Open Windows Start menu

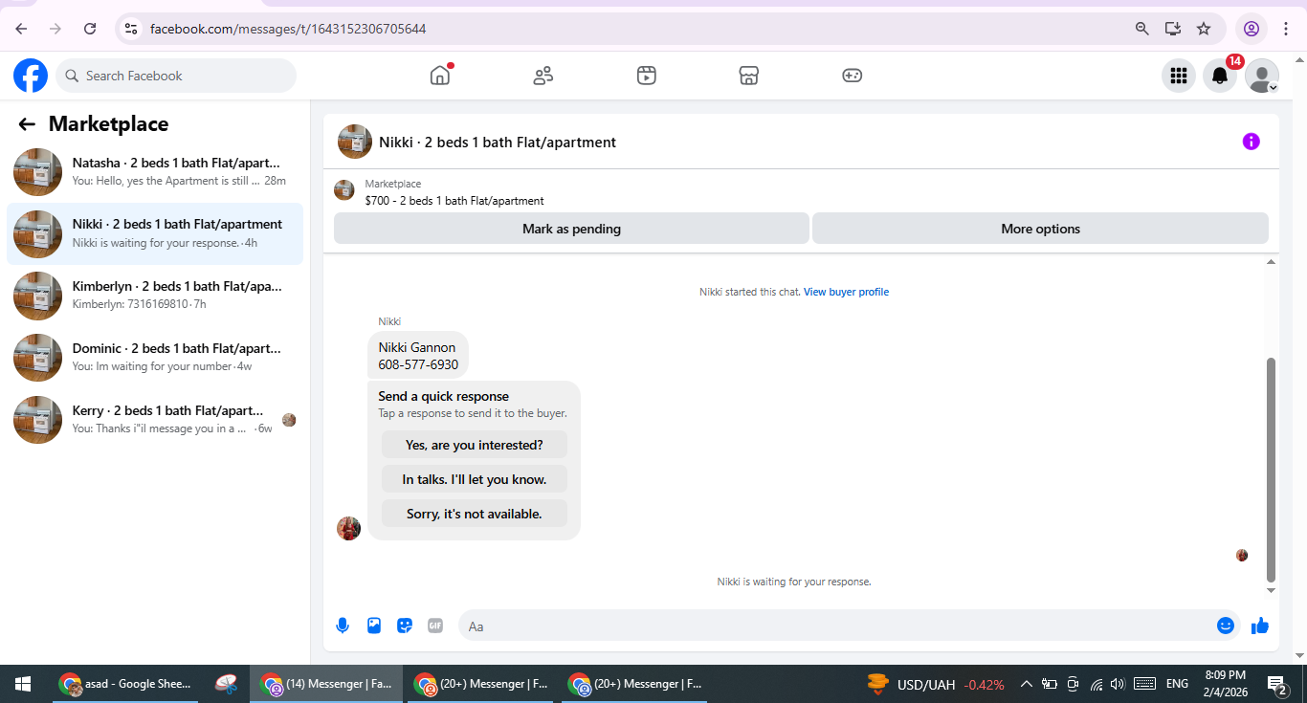tap(23, 684)
